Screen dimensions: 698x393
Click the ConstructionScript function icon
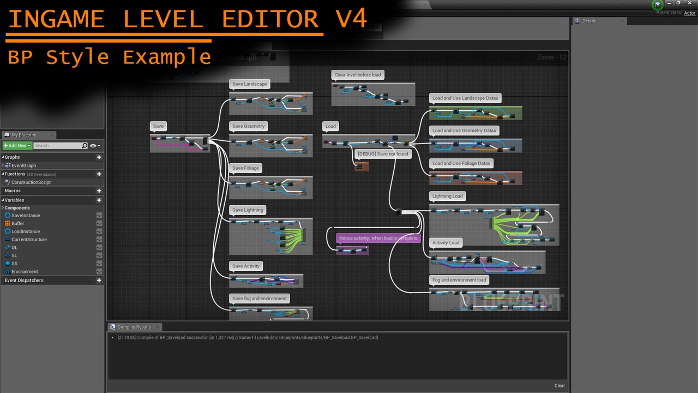[x=7, y=182]
